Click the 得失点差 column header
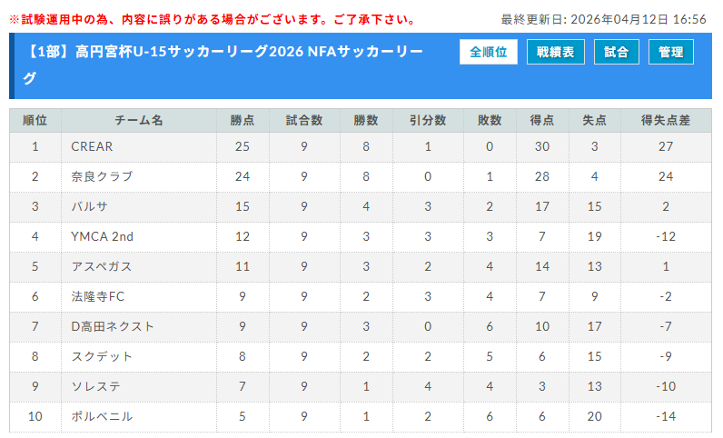The height and width of the screenshot is (438, 723). point(666,120)
